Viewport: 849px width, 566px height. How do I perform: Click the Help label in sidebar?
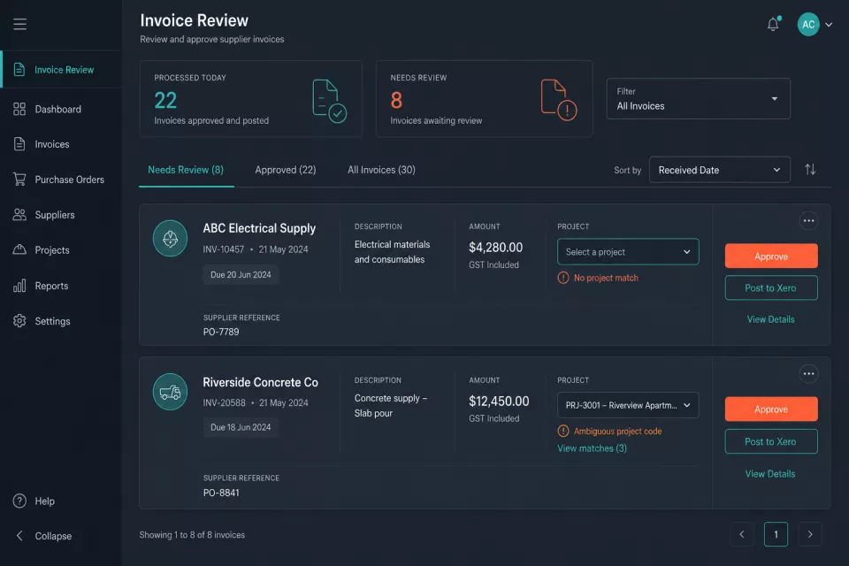tap(44, 501)
